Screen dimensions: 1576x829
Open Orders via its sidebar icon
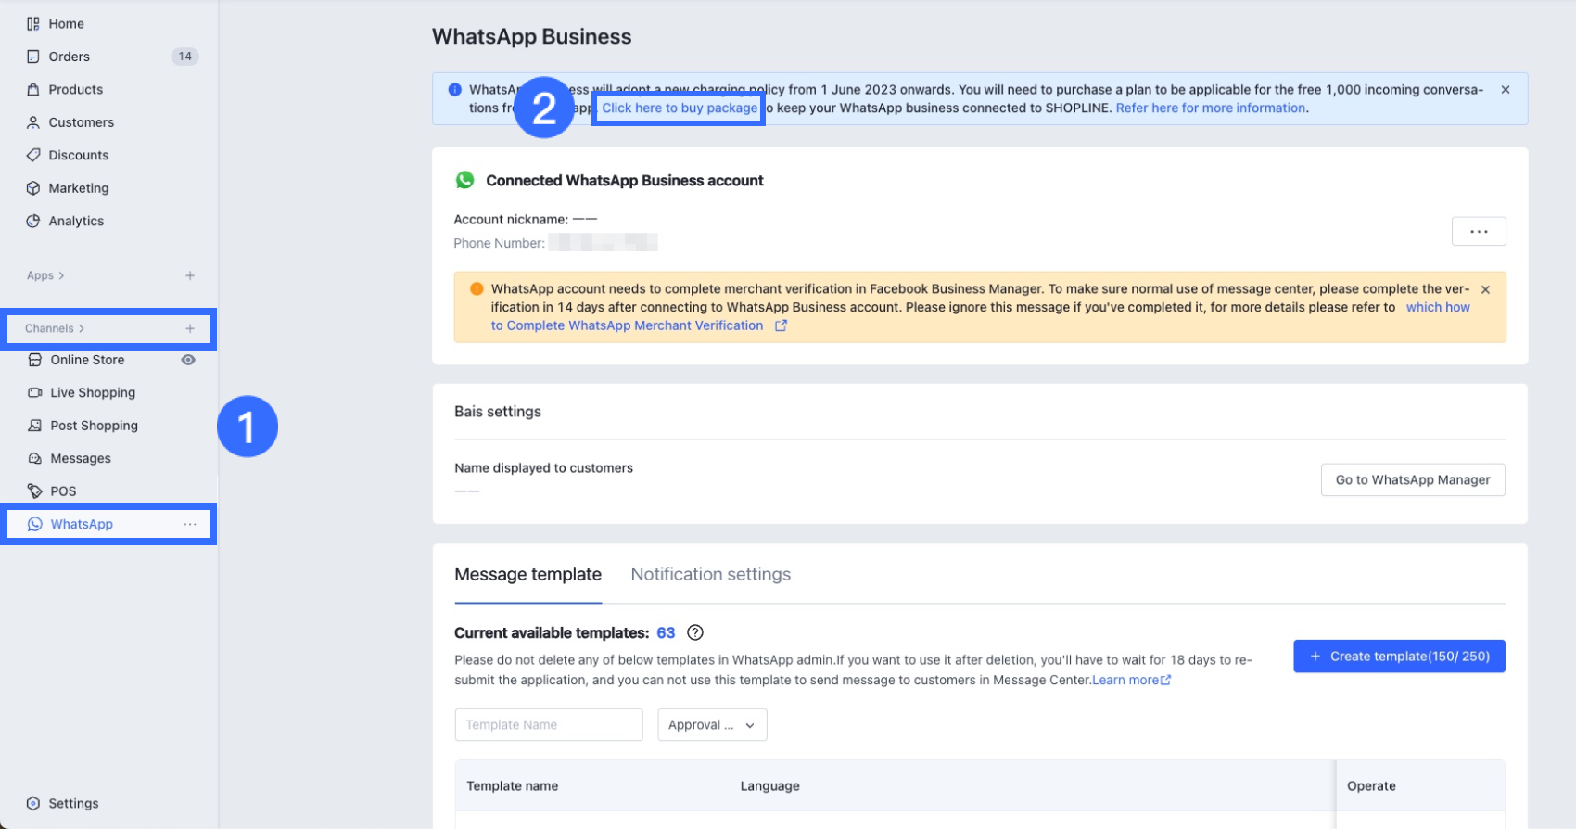pos(33,57)
